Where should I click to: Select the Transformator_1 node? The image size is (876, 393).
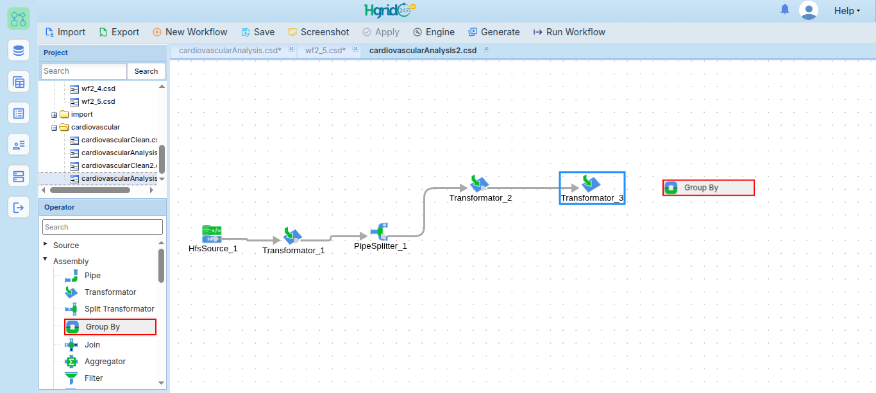tap(293, 241)
